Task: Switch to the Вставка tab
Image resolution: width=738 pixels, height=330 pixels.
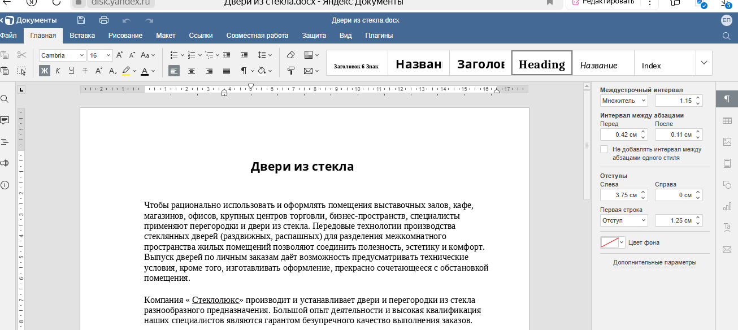Action: 83,36
